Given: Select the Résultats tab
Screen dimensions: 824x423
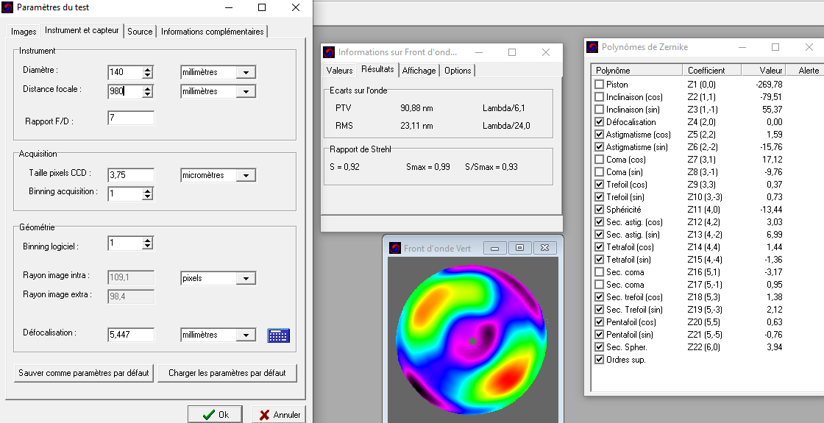Looking at the screenshot, I should point(377,69).
